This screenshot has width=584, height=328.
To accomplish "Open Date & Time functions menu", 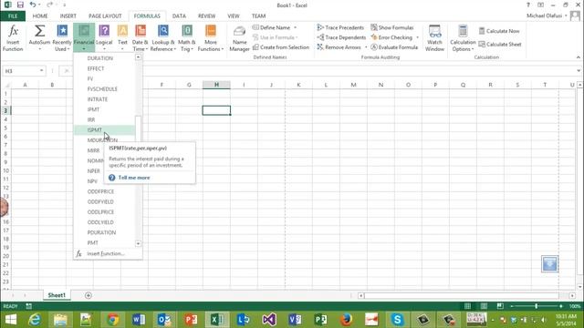I will point(140,37).
